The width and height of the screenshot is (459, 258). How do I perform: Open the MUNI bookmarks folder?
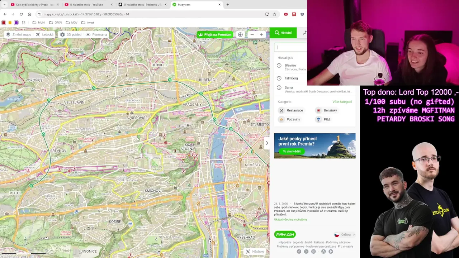39,23
